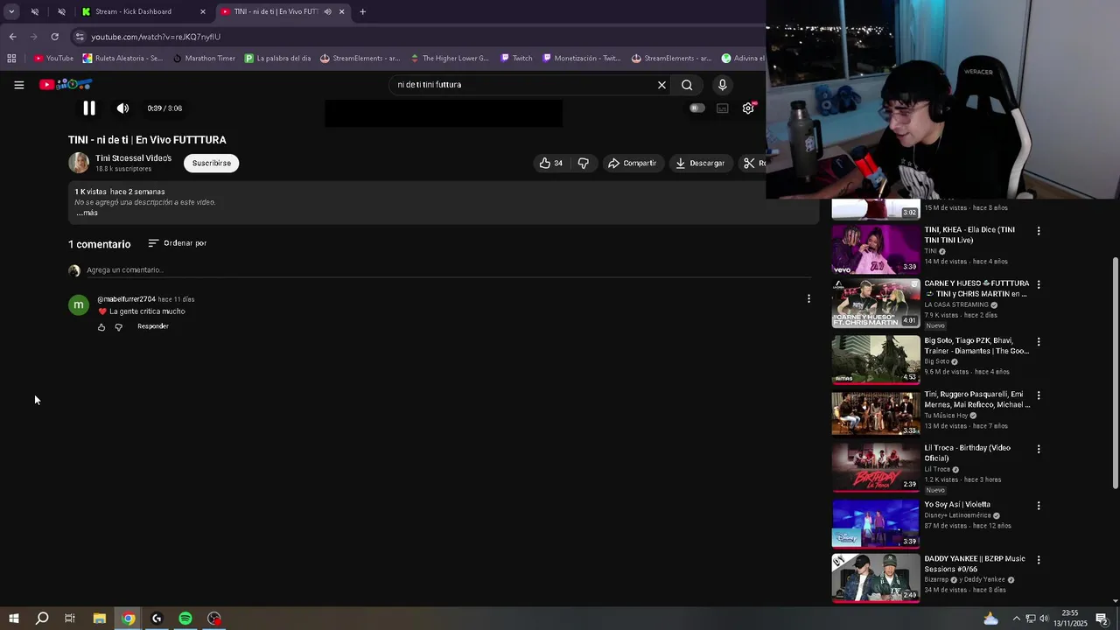1120x630 pixels.
Task: Select the TINI - ni de ti YouTube tab
Action: pos(276,11)
